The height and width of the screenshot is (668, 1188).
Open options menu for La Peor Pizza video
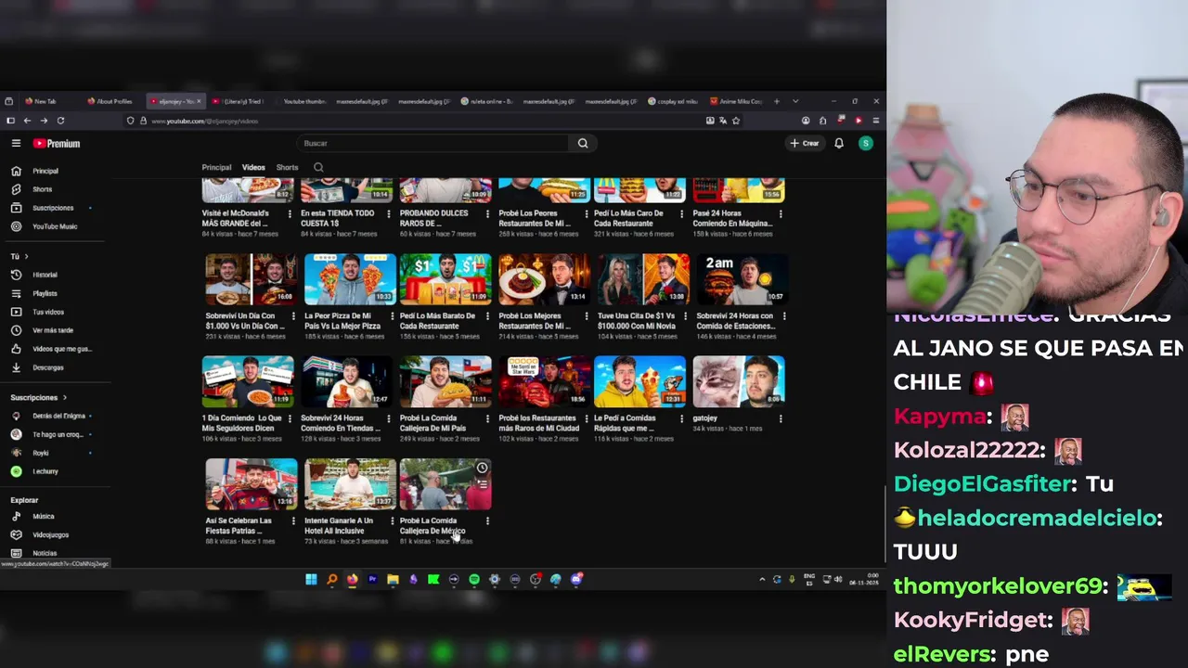(393, 316)
